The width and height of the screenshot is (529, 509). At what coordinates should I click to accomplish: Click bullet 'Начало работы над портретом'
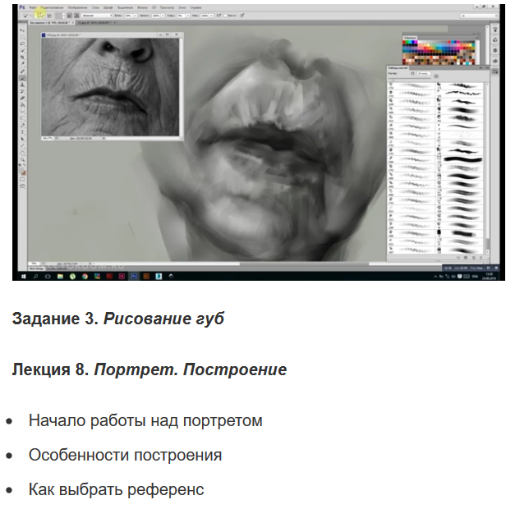point(145,420)
